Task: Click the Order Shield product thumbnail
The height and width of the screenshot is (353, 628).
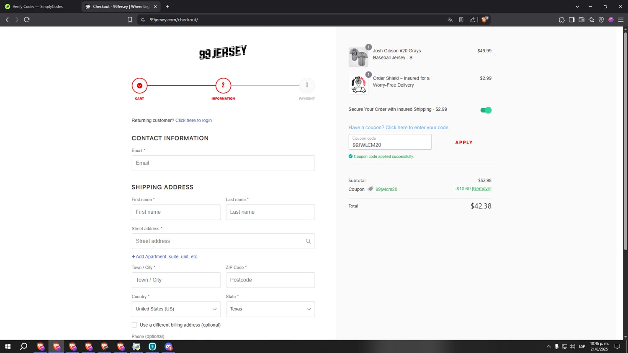Action: click(x=358, y=85)
